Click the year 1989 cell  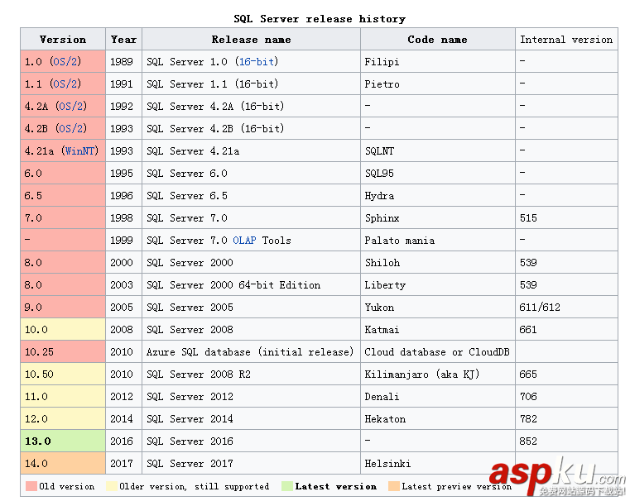pyautogui.click(x=123, y=61)
